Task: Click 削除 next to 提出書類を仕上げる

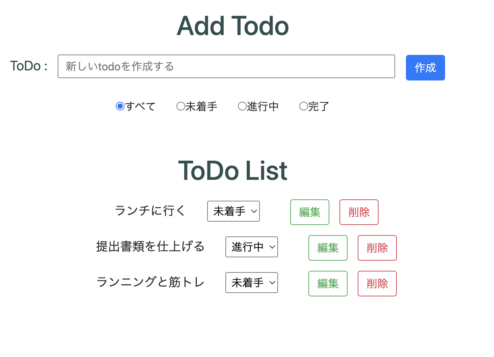Action: pyautogui.click(x=377, y=248)
